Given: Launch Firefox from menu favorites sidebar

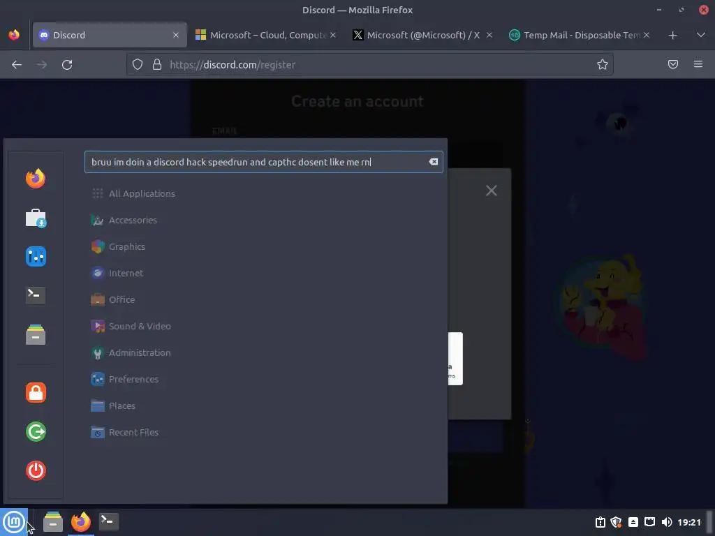Looking at the screenshot, I should click(36, 178).
